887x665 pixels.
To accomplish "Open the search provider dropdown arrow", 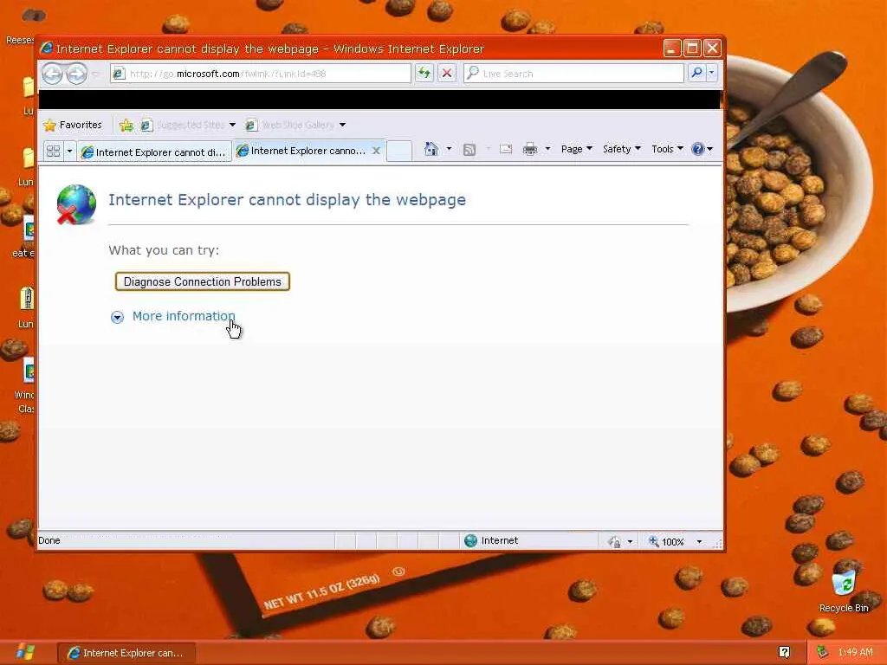I will click(712, 73).
